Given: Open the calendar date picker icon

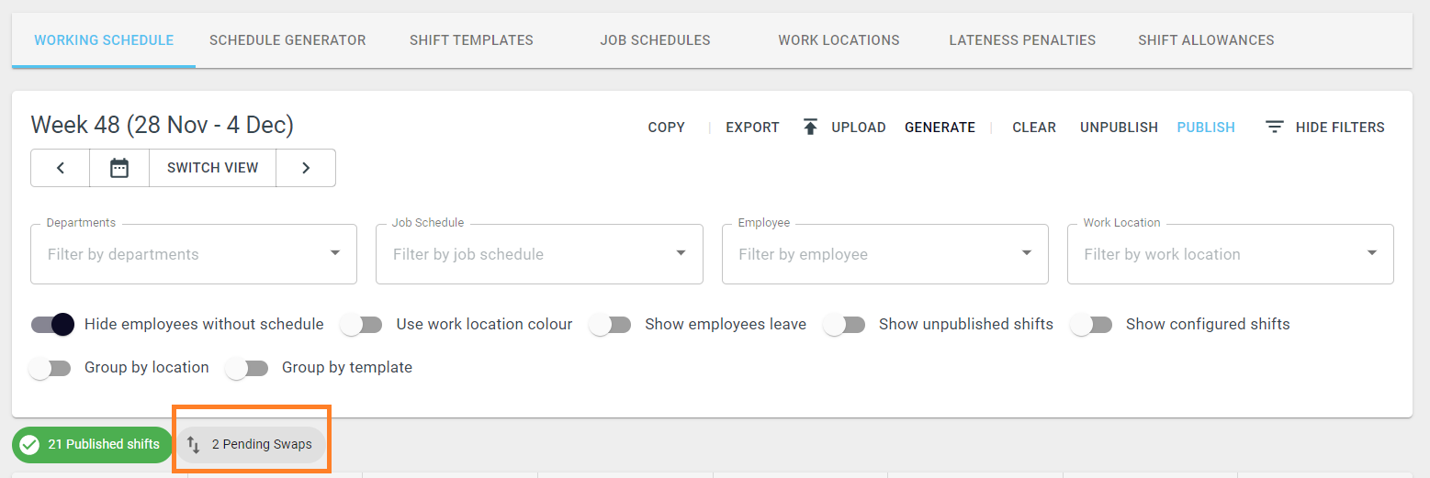Looking at the screenshot, I should pos(119,168).
